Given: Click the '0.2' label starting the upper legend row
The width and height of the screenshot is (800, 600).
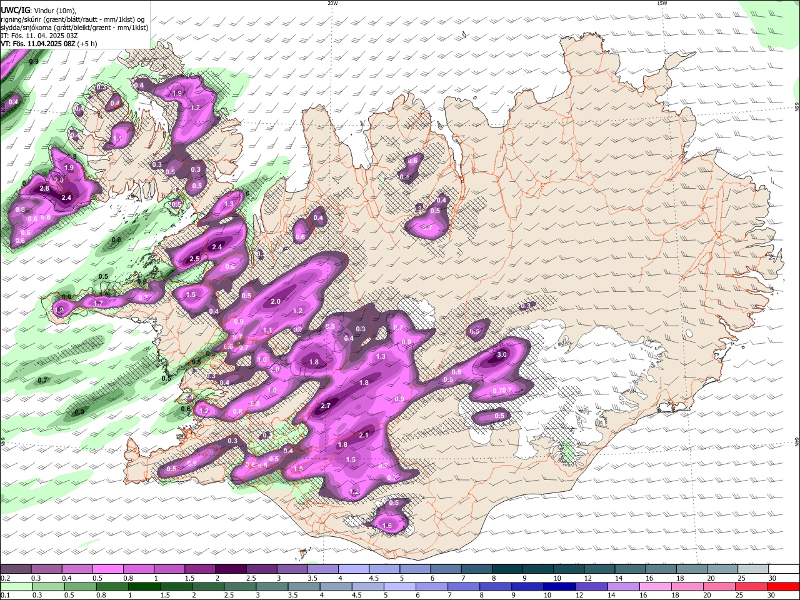Looking at the screenshot, I should pos(5,578).
